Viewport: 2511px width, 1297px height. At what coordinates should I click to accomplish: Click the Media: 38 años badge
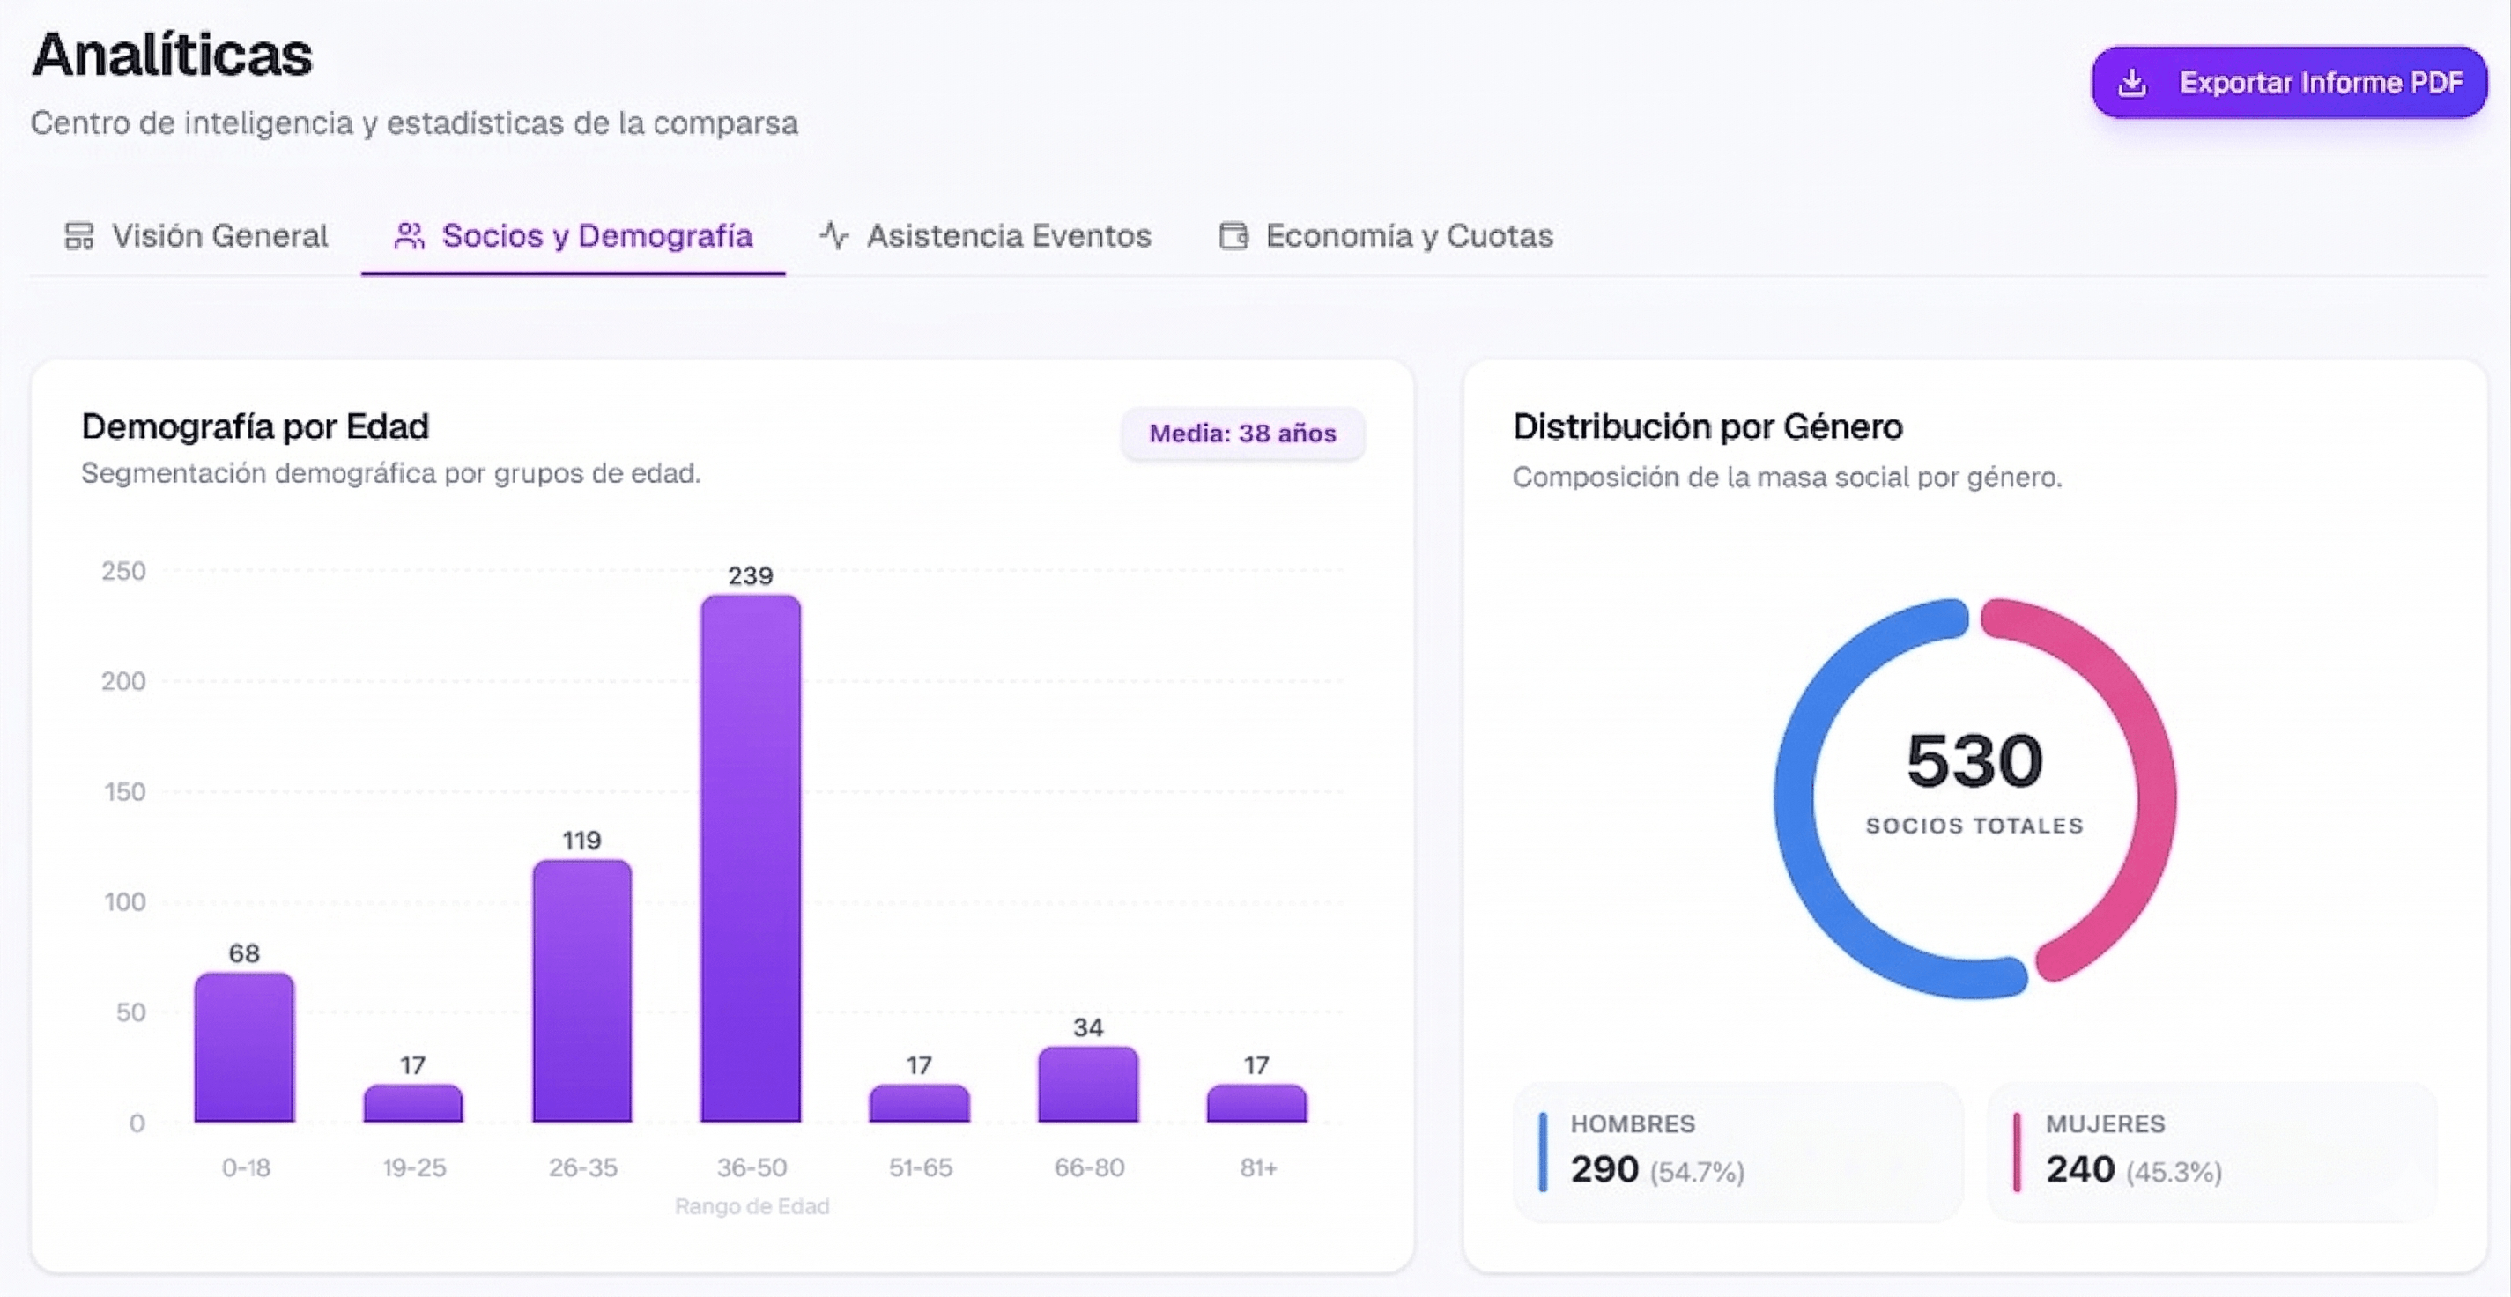(x=1242, y=434)
